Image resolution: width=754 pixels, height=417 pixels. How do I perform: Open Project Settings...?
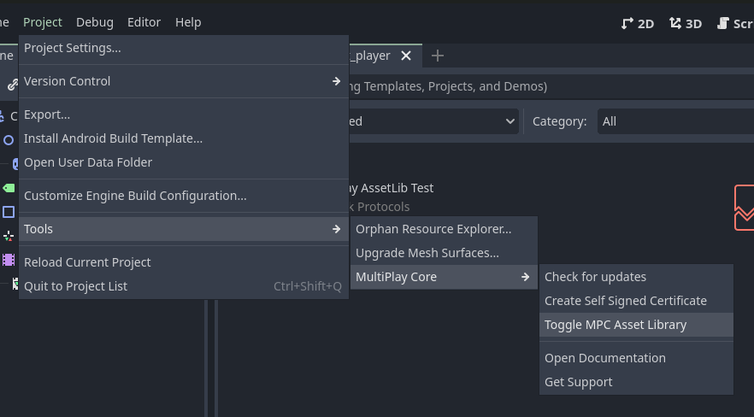(x=184, y=48)
